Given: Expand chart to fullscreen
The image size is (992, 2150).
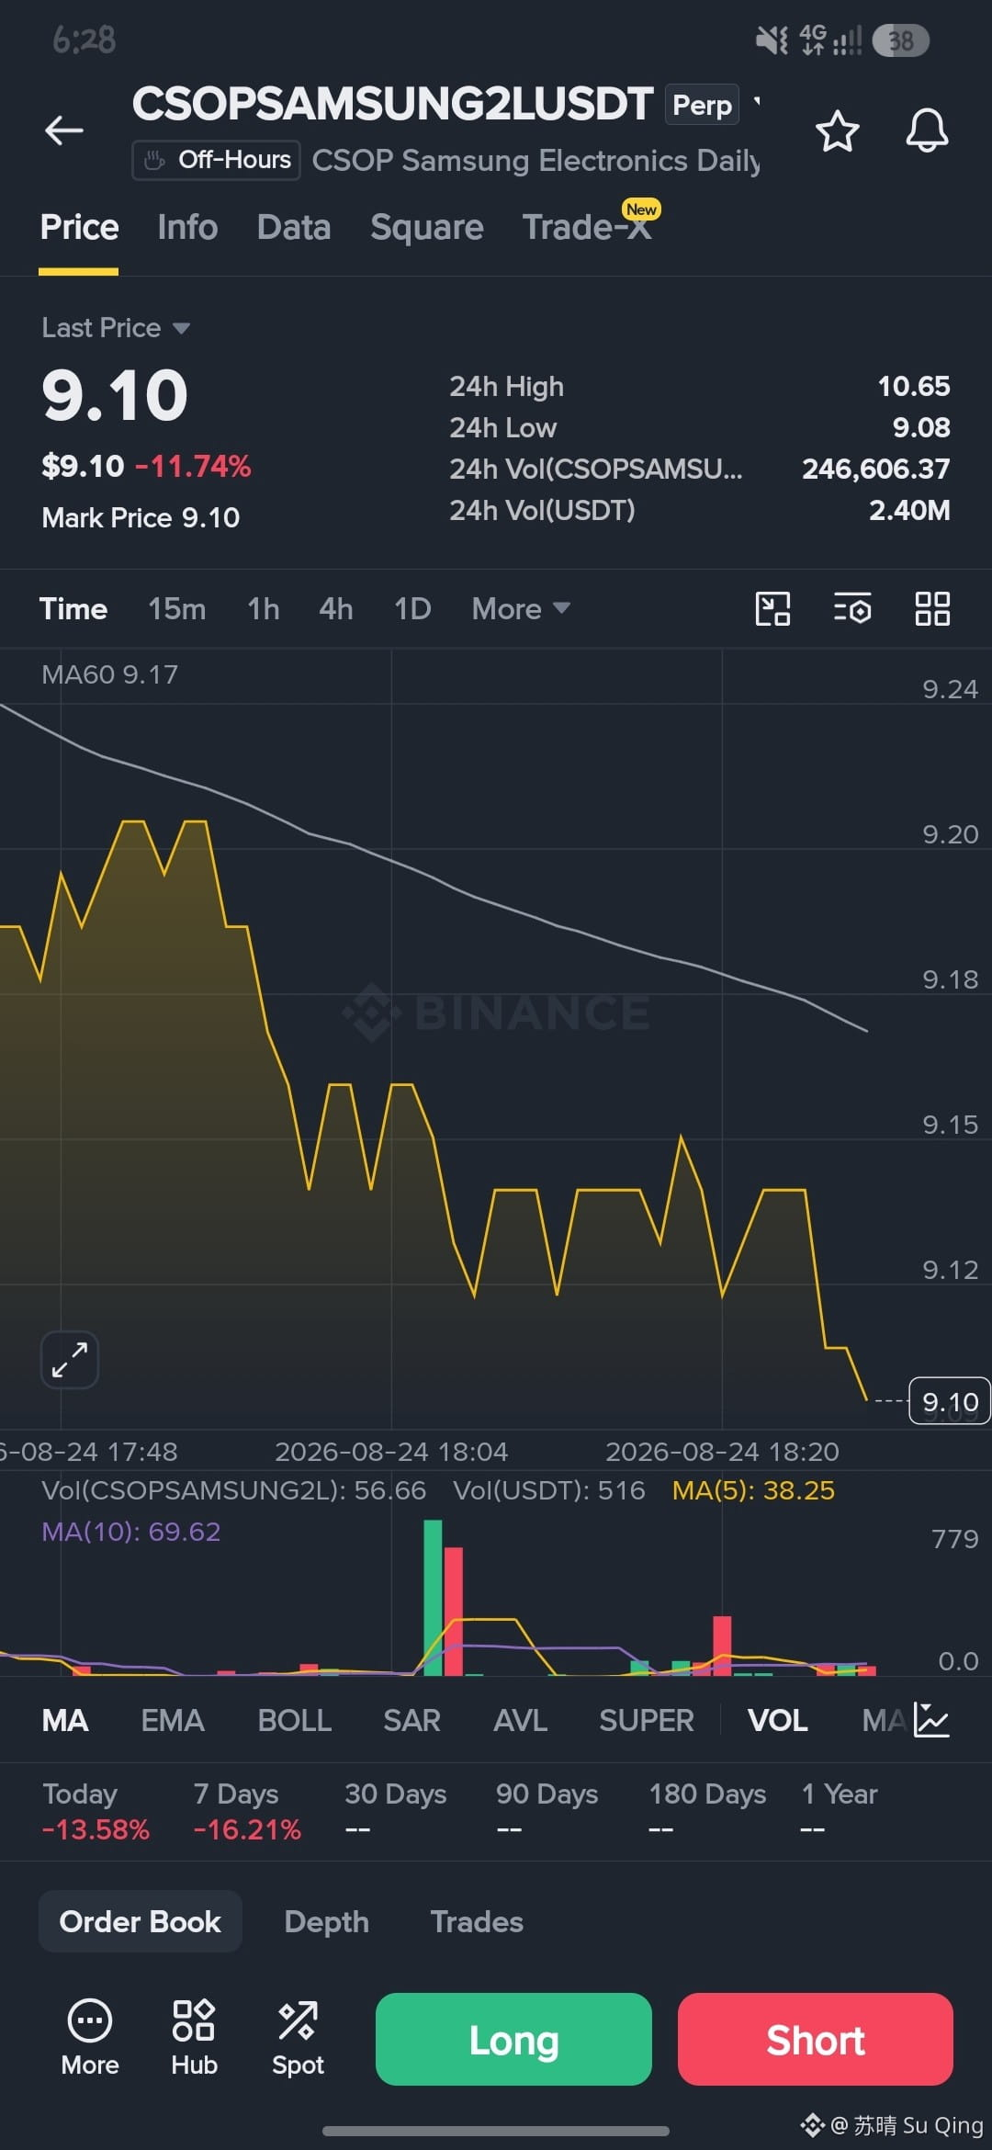Looking at the screenshot, I should point(70,1359).
